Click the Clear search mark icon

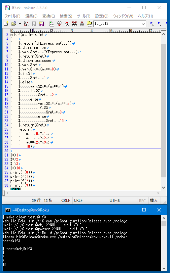pos(82,24)
